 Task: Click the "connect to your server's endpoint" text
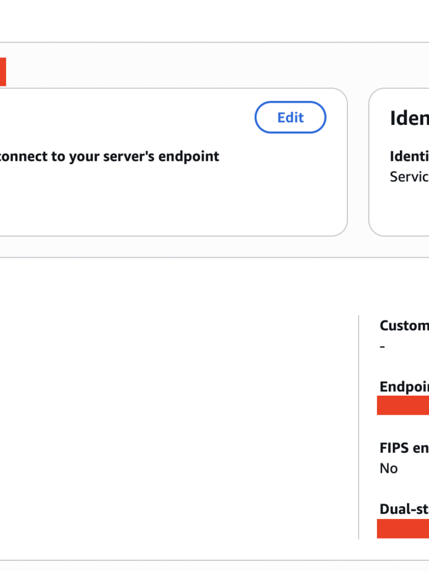pyautogui.click(x=109, y=156)
